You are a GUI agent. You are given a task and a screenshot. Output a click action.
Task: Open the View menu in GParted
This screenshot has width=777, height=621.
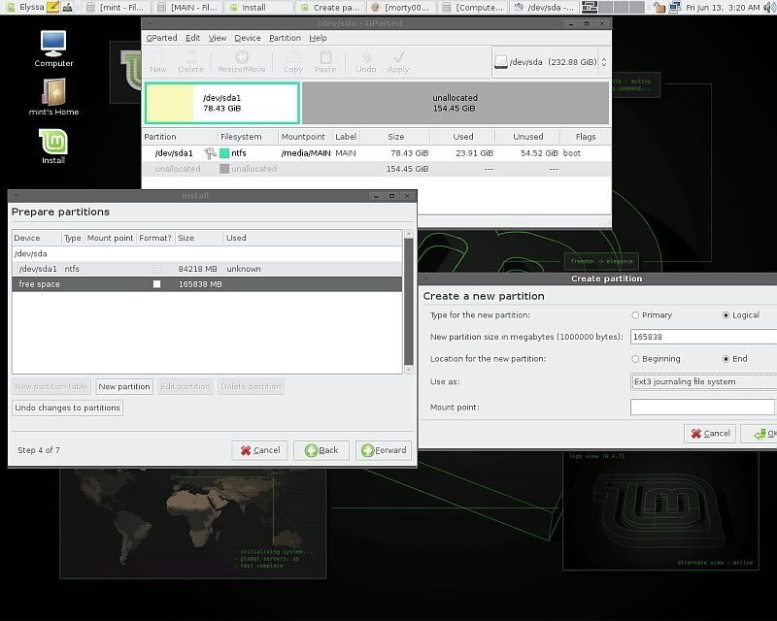tap(217, 38)
